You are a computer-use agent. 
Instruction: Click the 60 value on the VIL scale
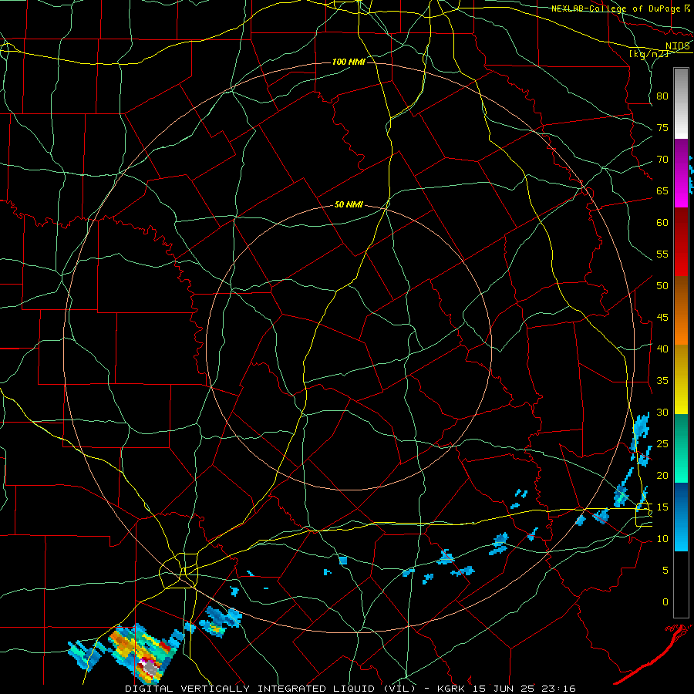(x=662, y=223)
